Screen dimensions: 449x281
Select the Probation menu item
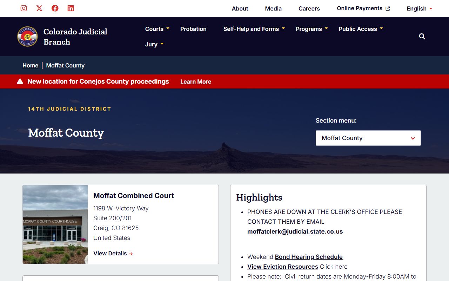(x=193, y=29)
